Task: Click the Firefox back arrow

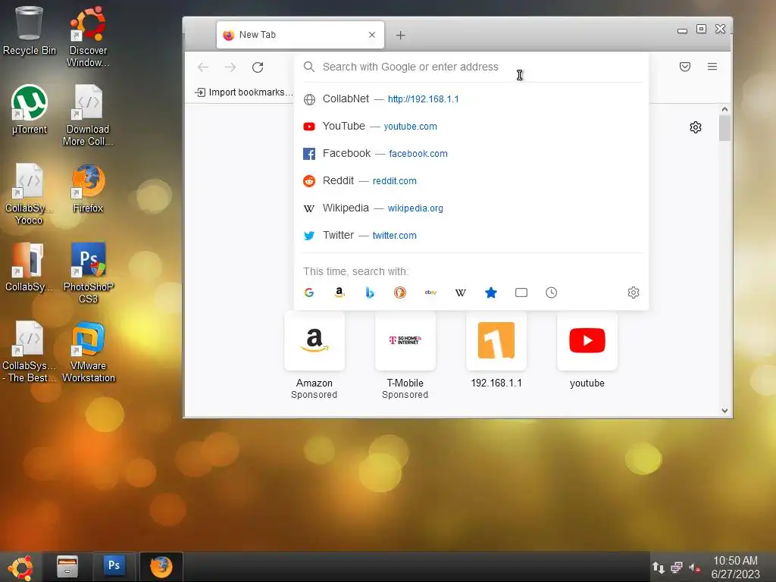Action: coord(203,67)
